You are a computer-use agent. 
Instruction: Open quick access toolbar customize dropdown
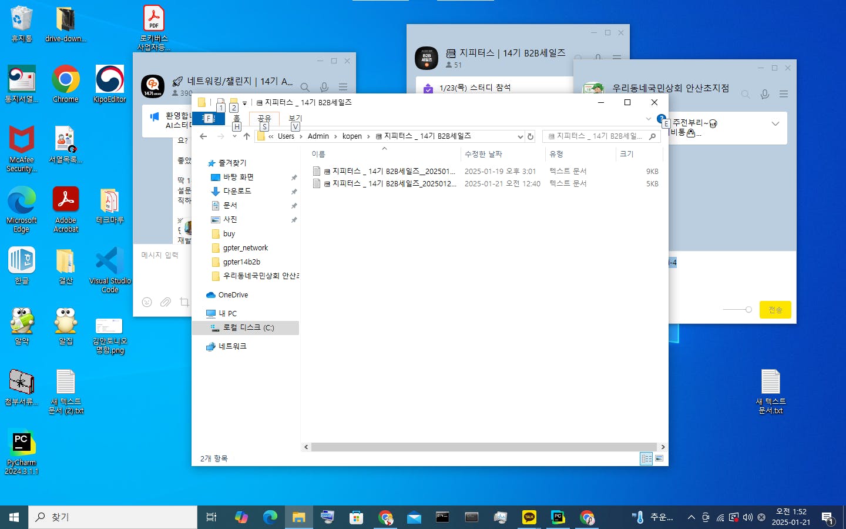(245, 103)
